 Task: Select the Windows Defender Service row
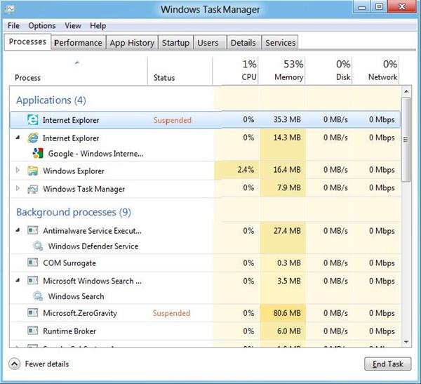[93, 246]
